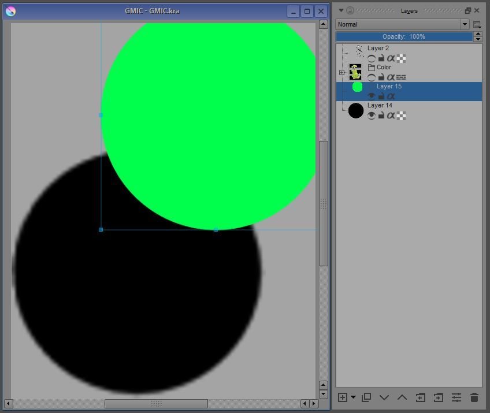
Task: Adjust the layer Opacity slider
Action: [x=404, y=36]
